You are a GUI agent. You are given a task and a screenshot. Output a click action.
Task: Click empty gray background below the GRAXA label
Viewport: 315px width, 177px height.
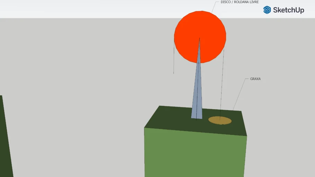pyautogui.click(x=273, y=104)
